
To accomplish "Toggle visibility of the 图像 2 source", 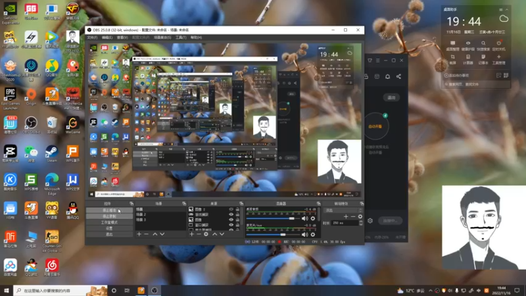I will (x=231, y=209).
